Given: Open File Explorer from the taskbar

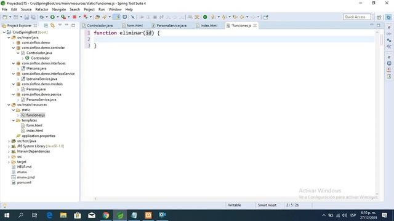Looking at the screenshot, I should pos(63,215).
